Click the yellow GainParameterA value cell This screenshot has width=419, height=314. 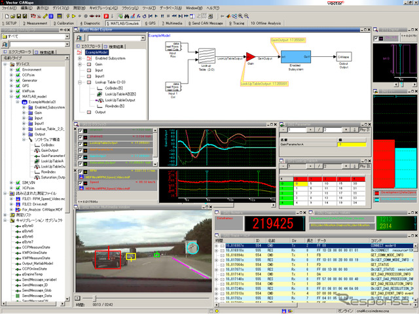352,145
